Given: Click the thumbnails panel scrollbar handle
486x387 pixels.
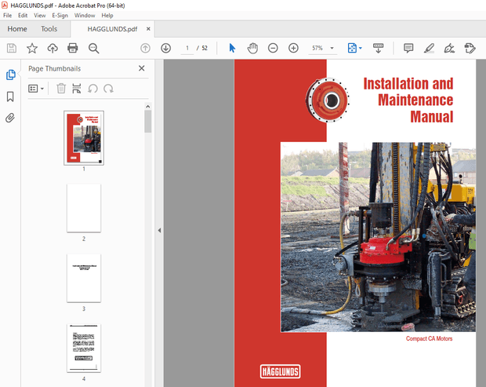Looking at the screenshot, I should coord(148,122).
